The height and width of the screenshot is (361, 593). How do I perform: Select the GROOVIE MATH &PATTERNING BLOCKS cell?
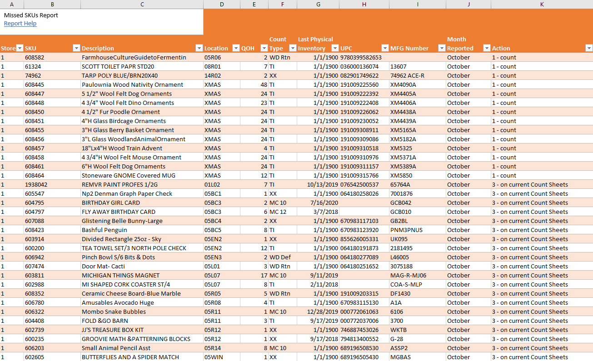[x=142, y=339]
